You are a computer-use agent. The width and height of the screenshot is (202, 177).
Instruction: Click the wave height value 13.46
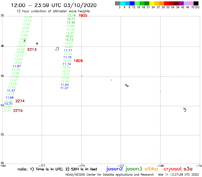point(18,59)
